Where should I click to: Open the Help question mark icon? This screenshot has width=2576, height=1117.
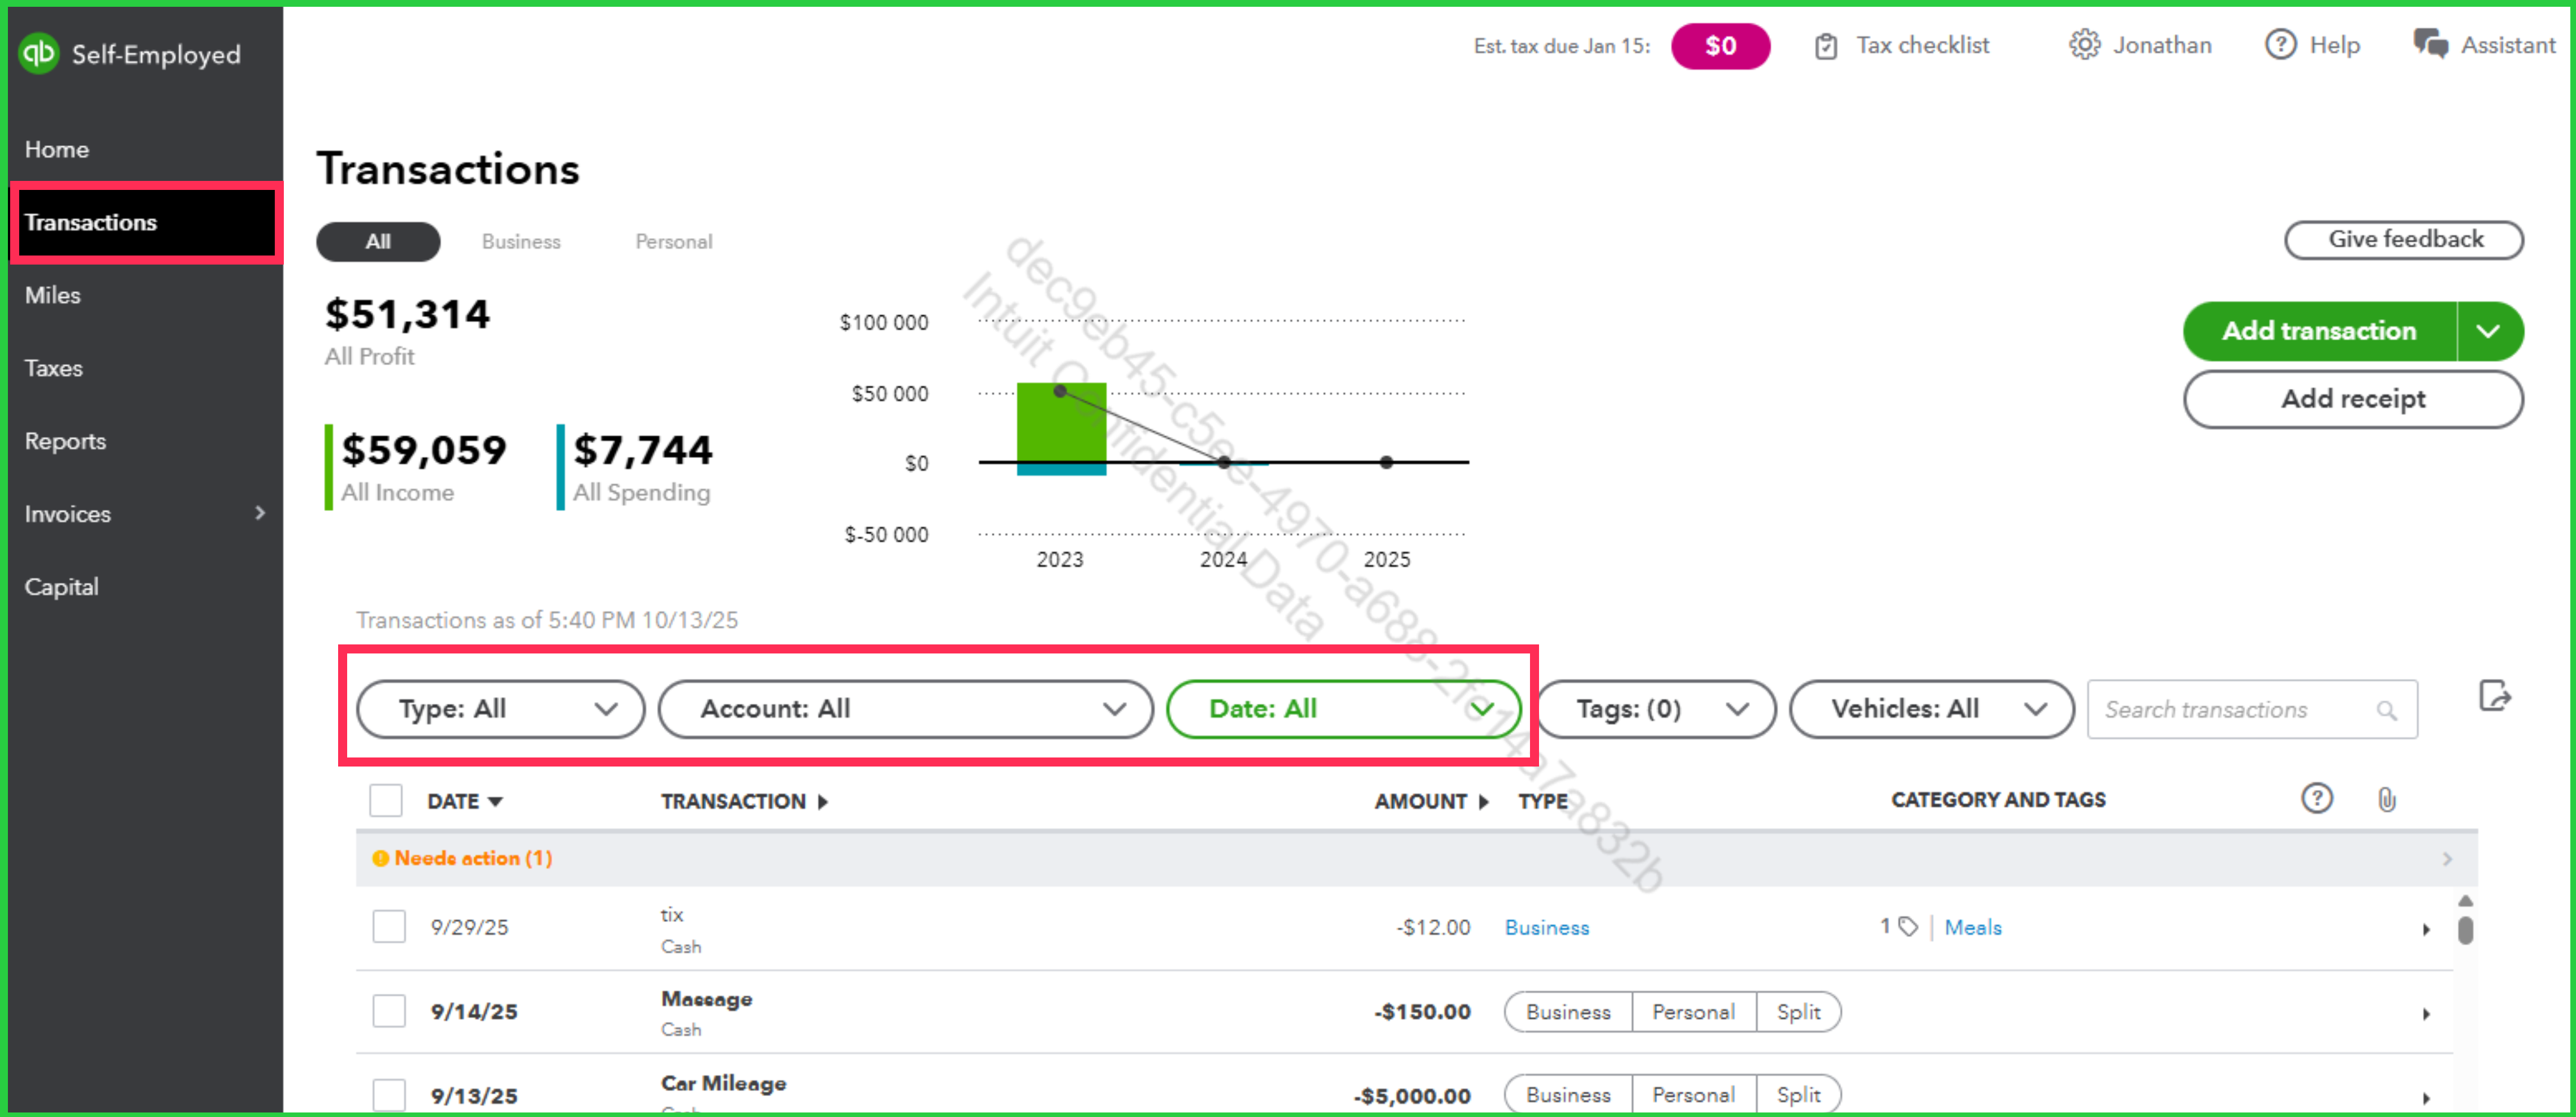[x=2280, y=45]
